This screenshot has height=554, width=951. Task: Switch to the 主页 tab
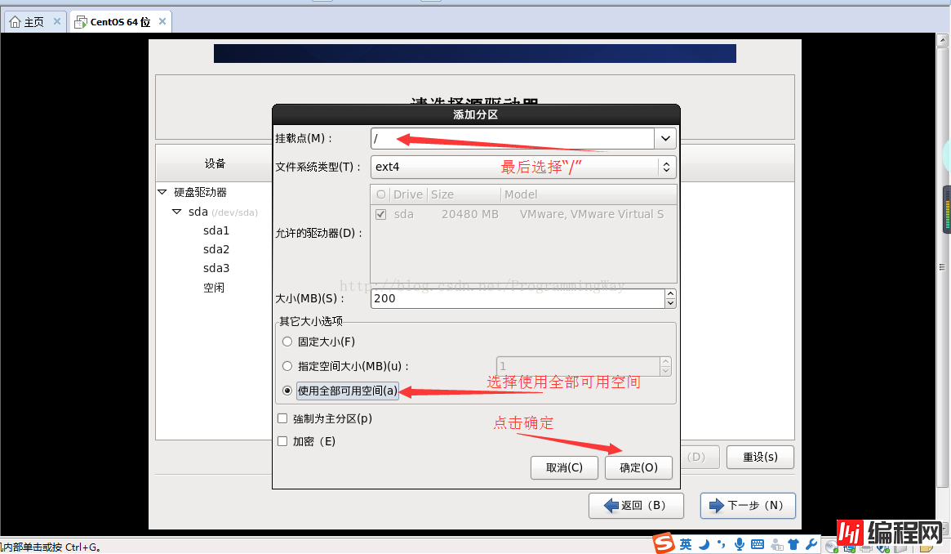[33, 22]
